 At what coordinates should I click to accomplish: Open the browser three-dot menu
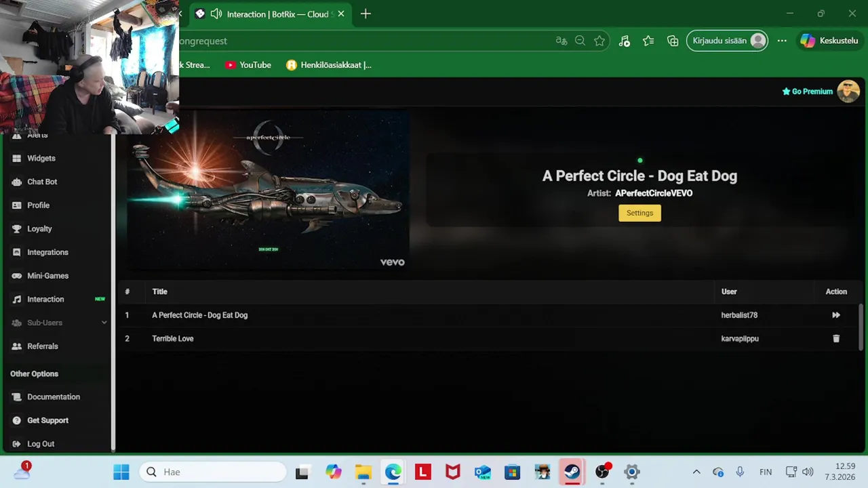click(782, 41)
